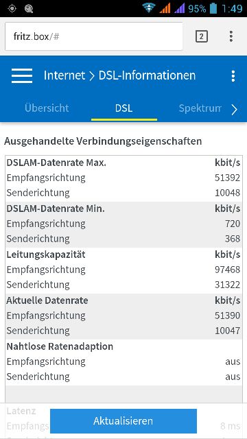
Task: Switch to the Übersicht tab
Action: point(47,108)
